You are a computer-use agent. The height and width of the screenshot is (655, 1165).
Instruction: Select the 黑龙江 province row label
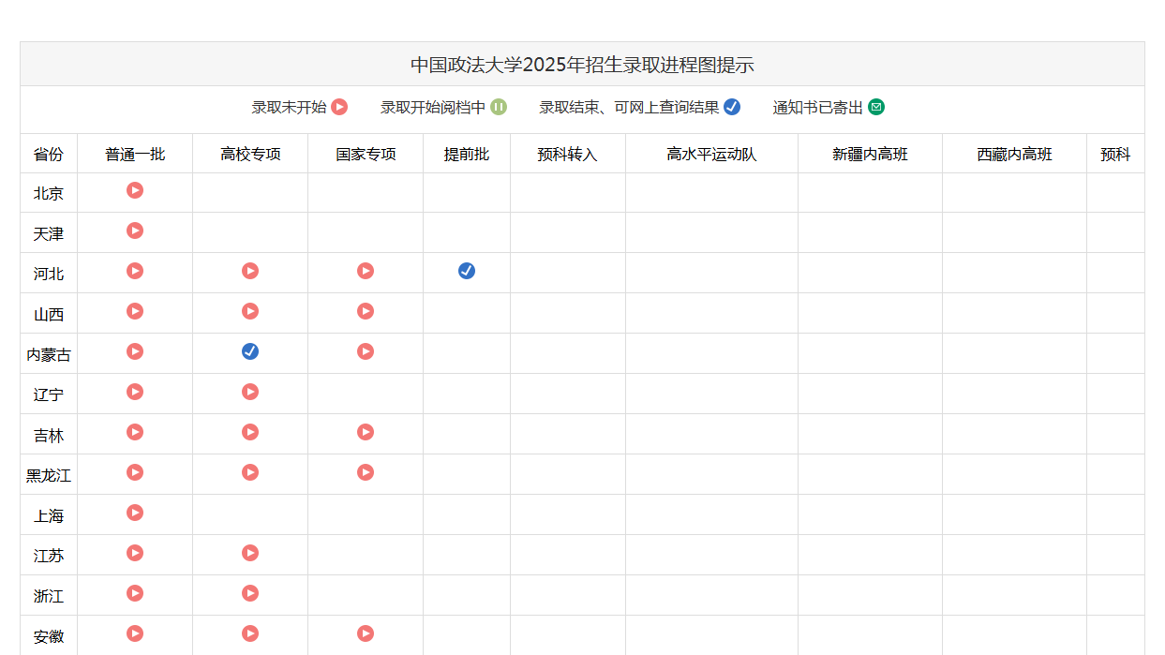(49, 476)
